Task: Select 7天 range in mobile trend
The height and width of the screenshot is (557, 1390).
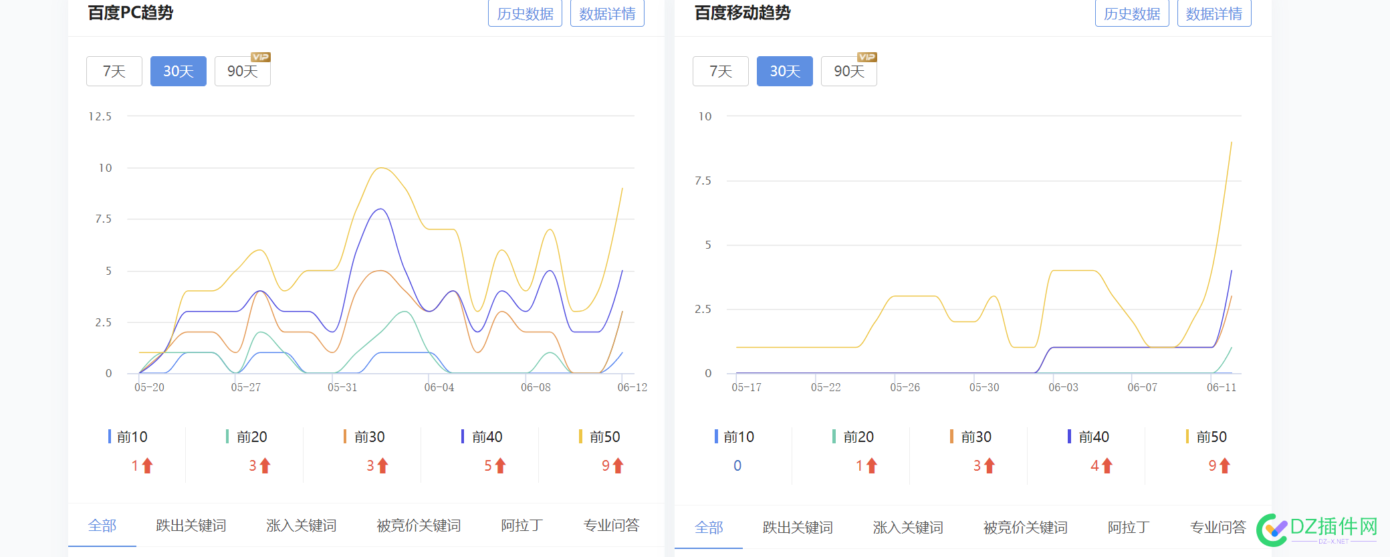Action: [721, 71]
